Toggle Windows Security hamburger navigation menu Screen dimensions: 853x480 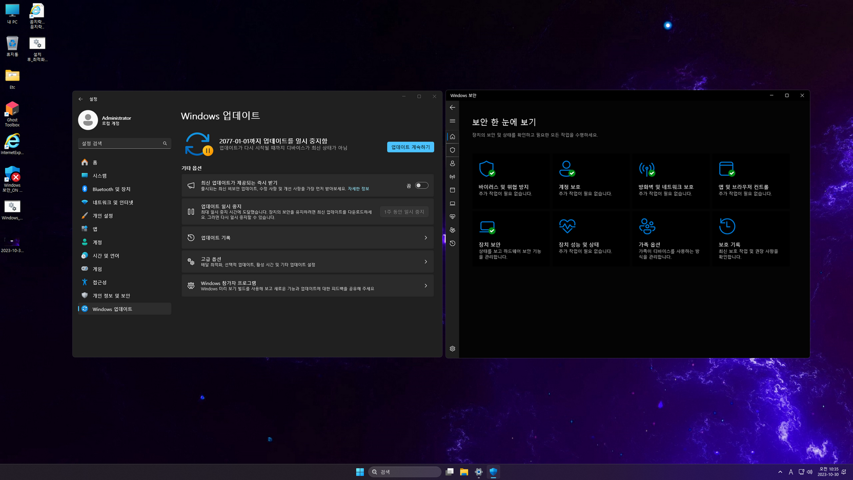(453, 121)
